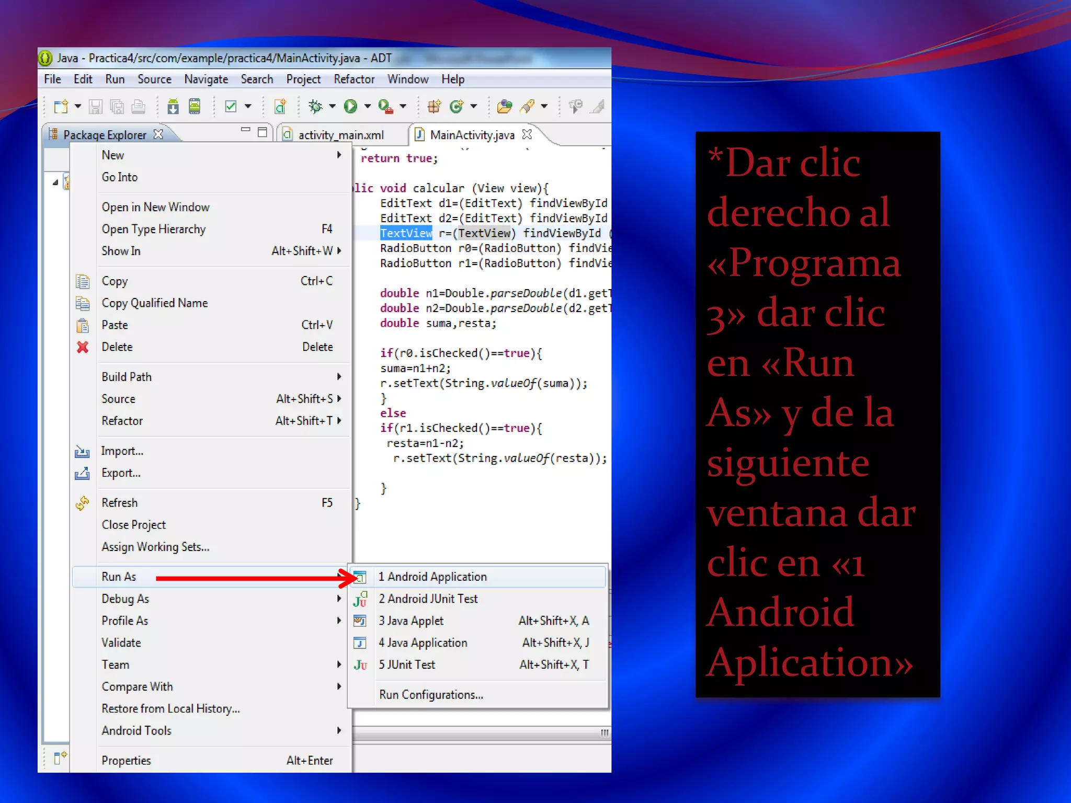Click the New Java Package icon
Image resolution: width=1071 pixels, height=803 pixels.
click(434, 107)
